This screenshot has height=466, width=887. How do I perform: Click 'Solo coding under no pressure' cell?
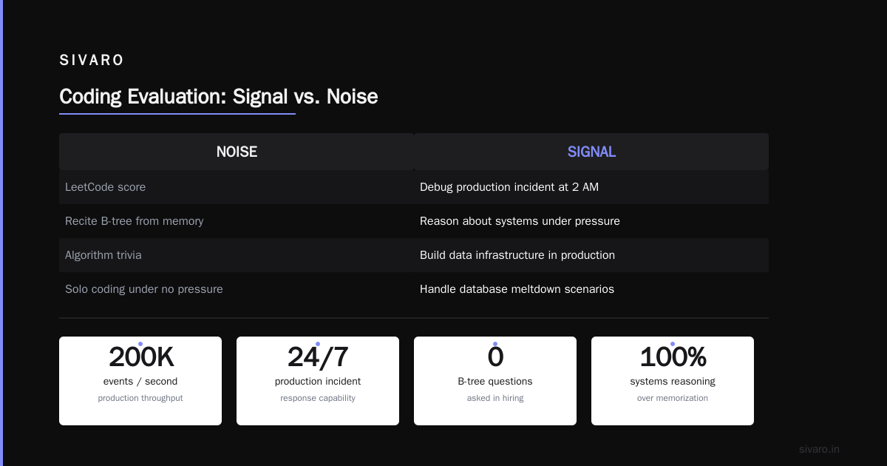pyautogui.click(x=237, y=289)
